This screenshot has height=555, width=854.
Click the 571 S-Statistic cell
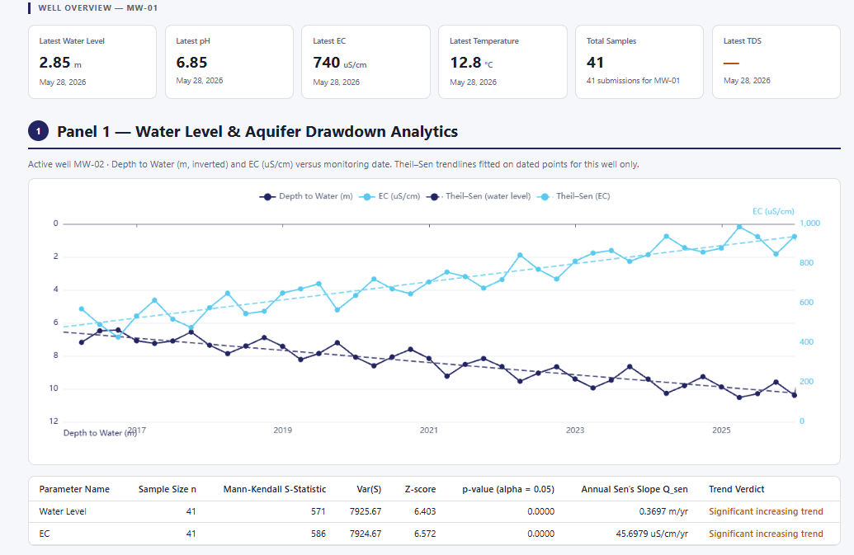click(x=318, y=511)
